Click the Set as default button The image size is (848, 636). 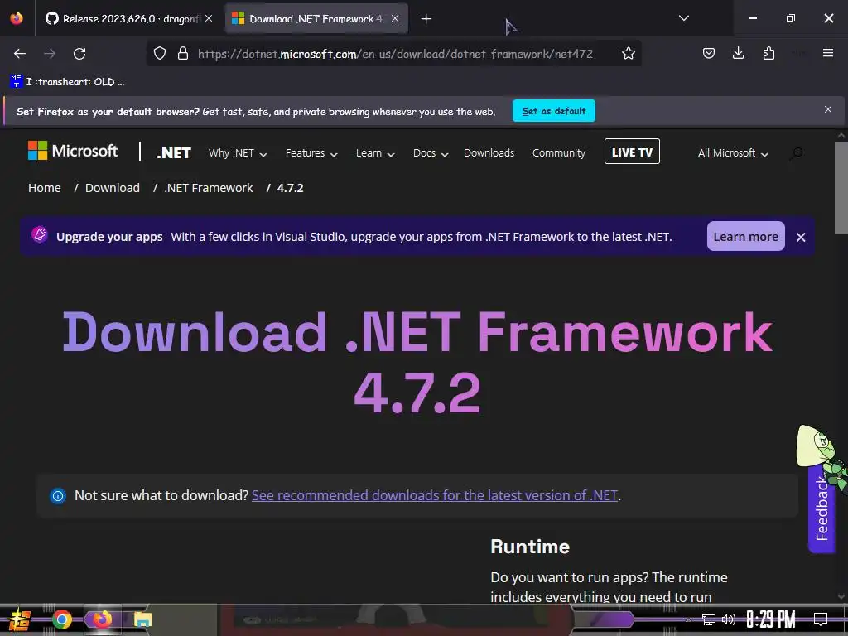(554, 111)
